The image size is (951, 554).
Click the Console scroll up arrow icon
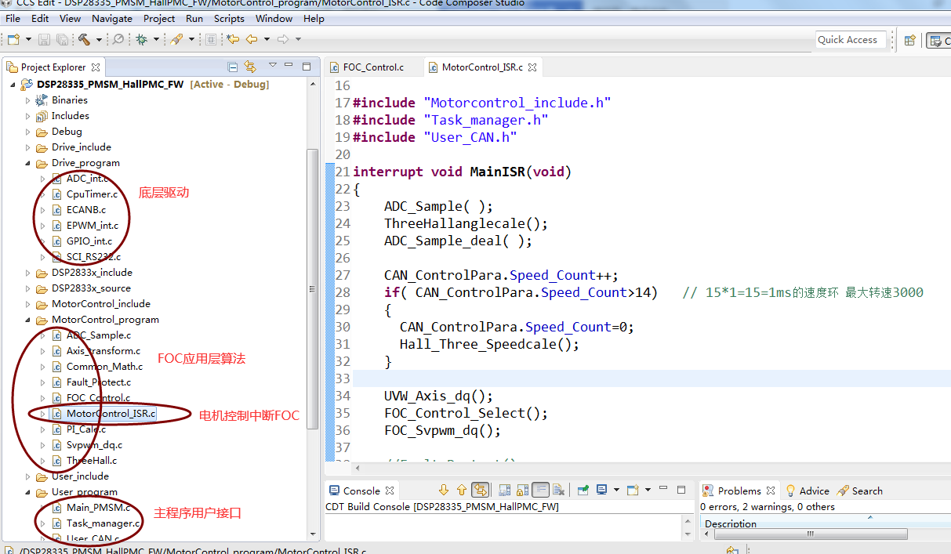[x=462, y=491]
